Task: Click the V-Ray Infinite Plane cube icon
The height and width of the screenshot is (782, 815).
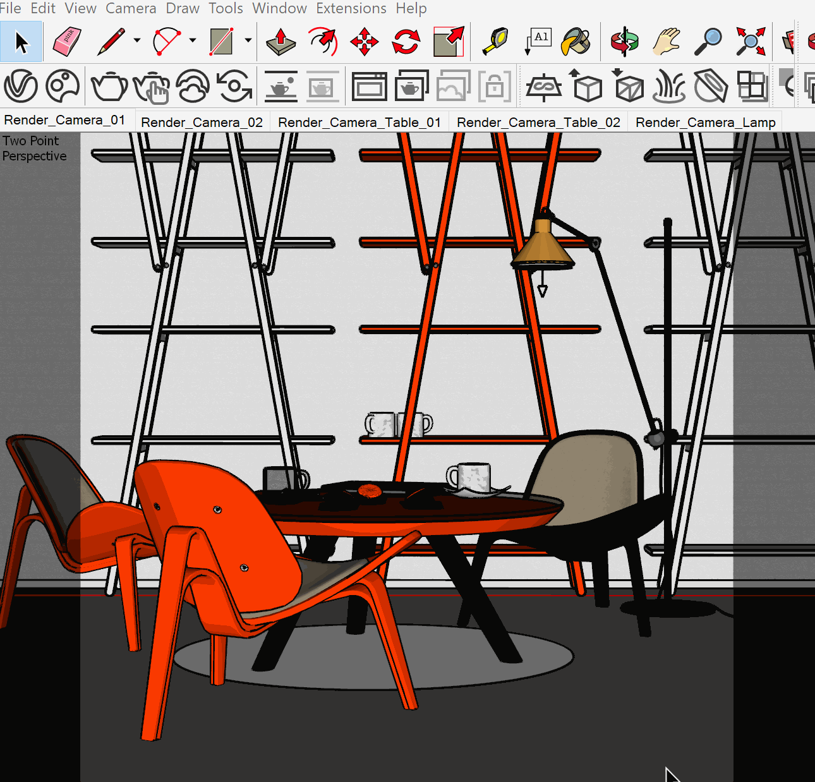Action: coord(586,86)
